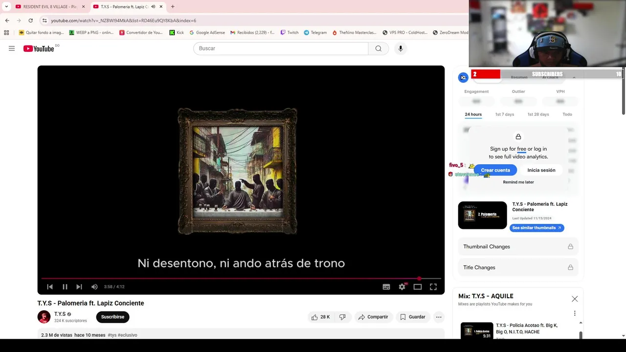626x352 pixels.
Task: Skip to previous video in player
Action: click(50, 287)
